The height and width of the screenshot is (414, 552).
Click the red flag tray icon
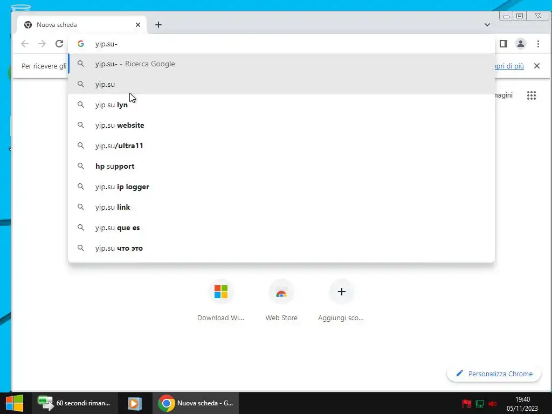[467, 403]
